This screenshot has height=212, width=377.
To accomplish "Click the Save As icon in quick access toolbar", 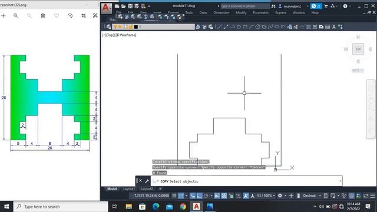I will [x=137, y=6].
